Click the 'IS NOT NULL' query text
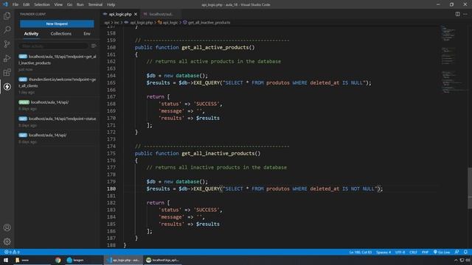Screen dimensions: 472x265 (358, 188)
